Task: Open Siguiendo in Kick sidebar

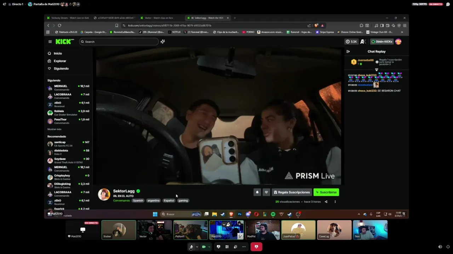Action: pos(61,68)
